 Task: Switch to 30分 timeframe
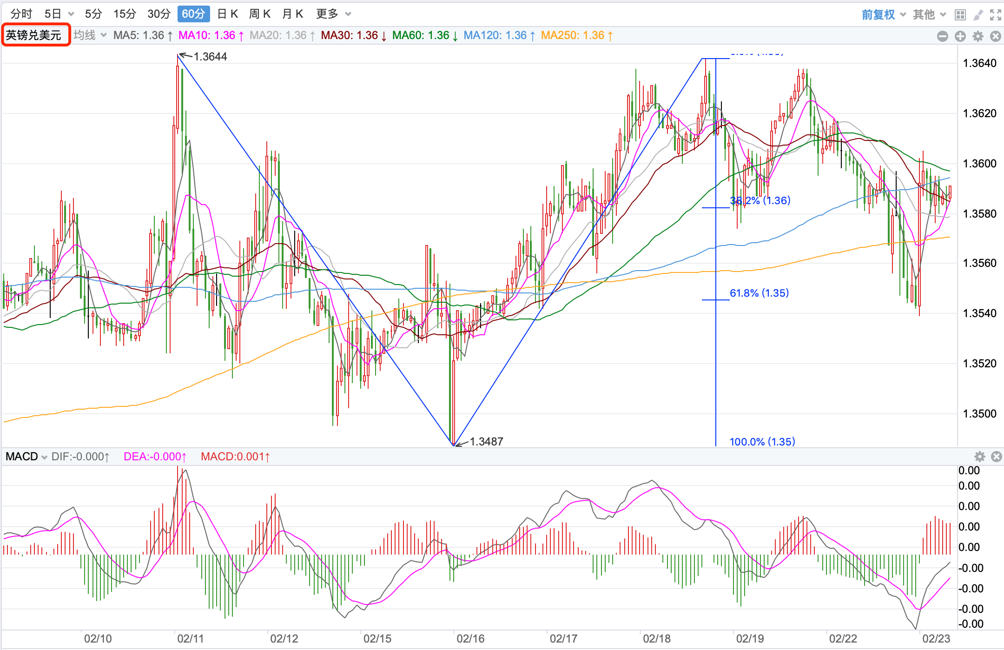click(x=159, y=14)
